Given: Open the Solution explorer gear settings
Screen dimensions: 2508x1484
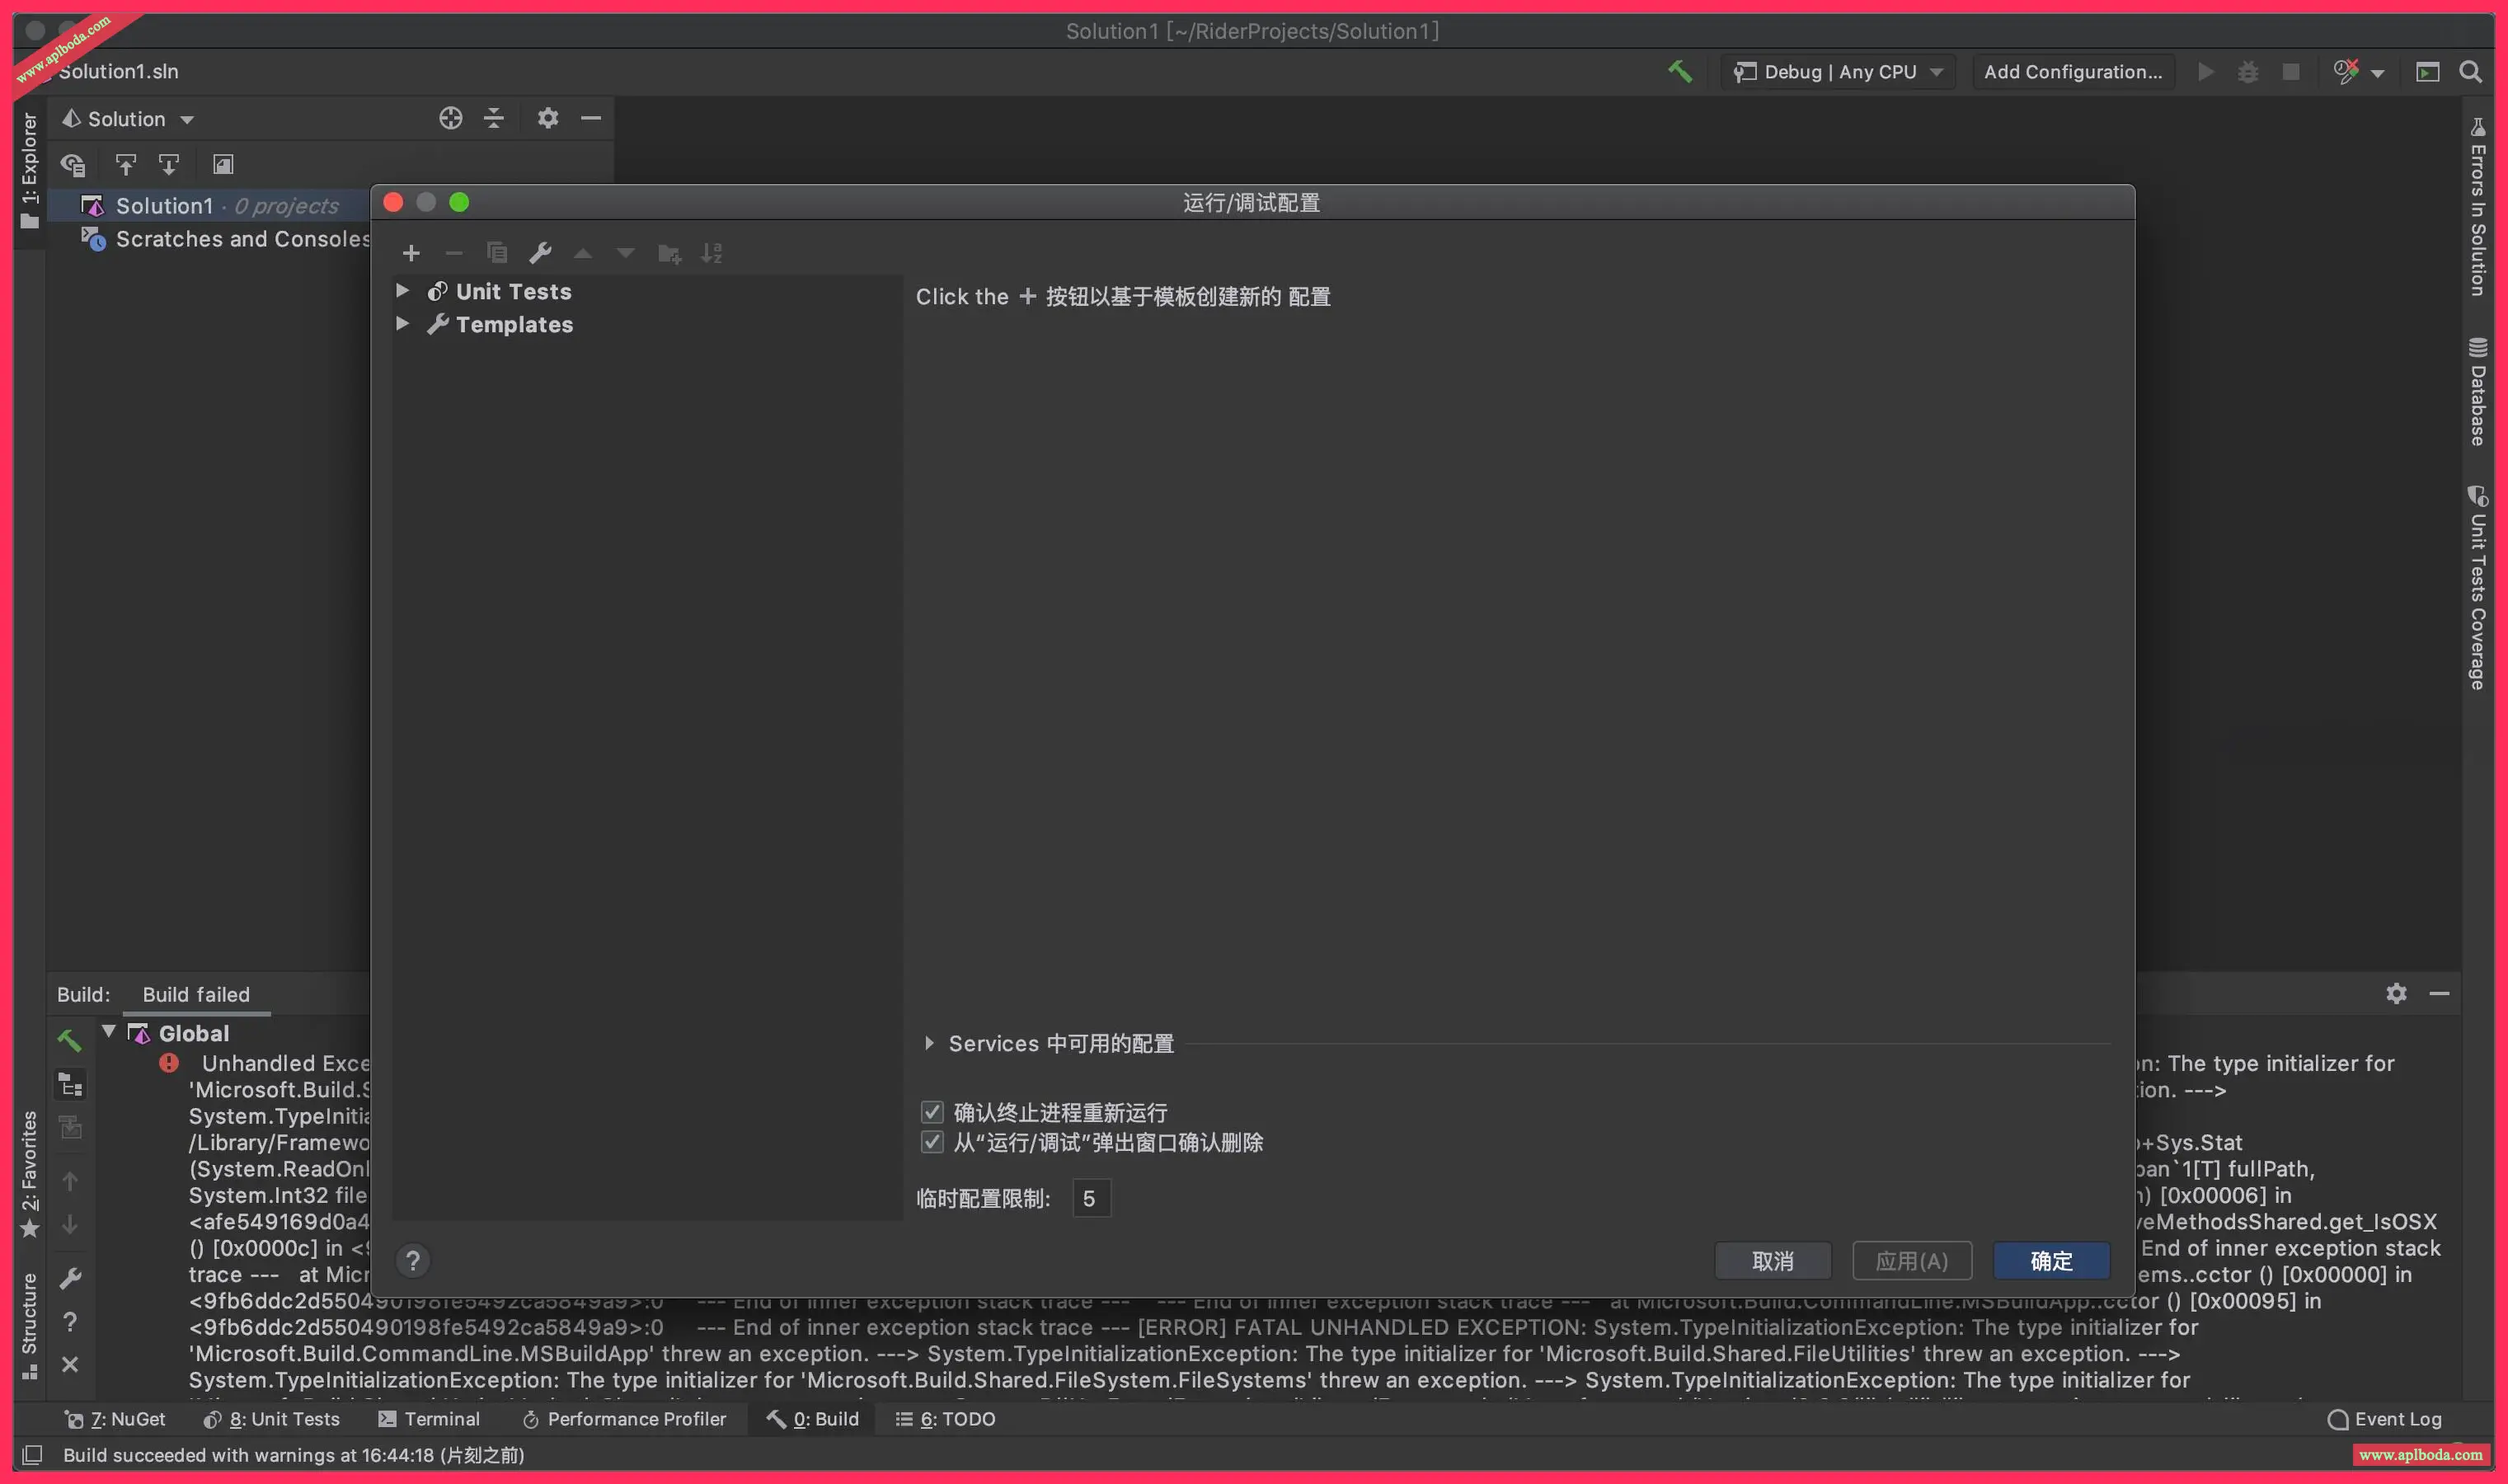Looking at the screenshot, I should click(x=547, y=118).
